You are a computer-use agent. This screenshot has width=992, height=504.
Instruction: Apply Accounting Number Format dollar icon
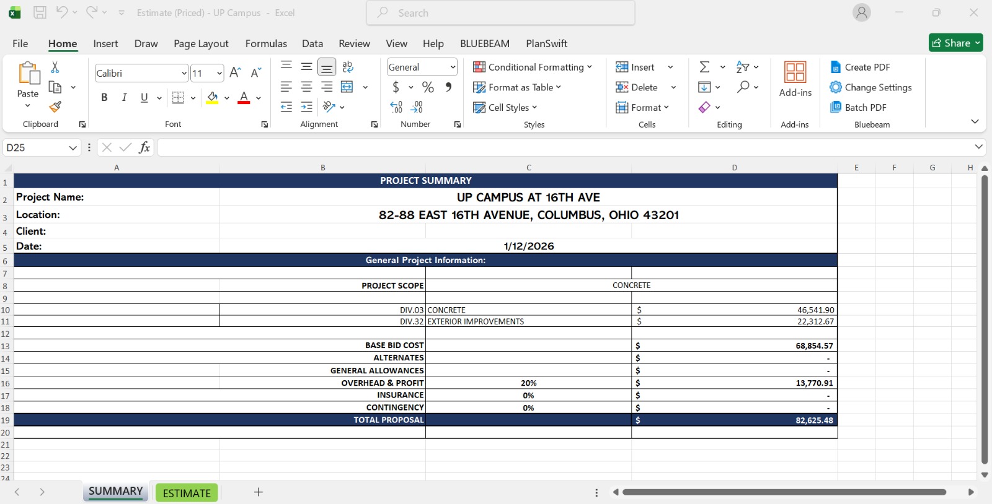396,87
